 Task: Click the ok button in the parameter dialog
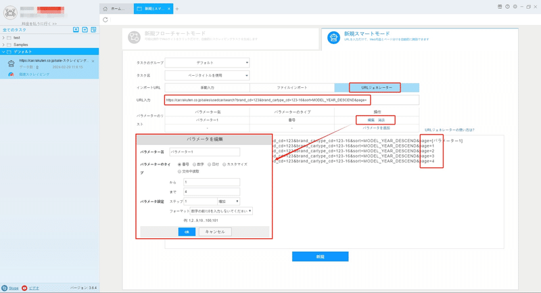[x=187, y=232]
